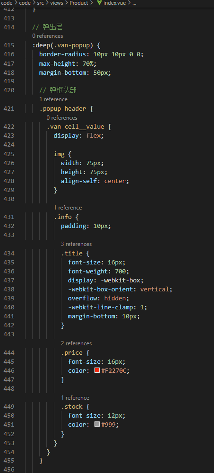Viewport: 214px width, 473px height.
Task: Click '1 reference' above .info selector
Action: click(x=68, y=208)
